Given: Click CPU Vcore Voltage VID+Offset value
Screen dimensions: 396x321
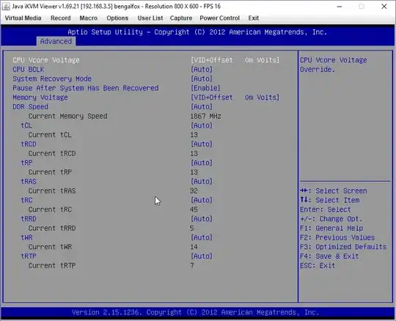Looking at the screenshot, I should [x=235, y=60].
